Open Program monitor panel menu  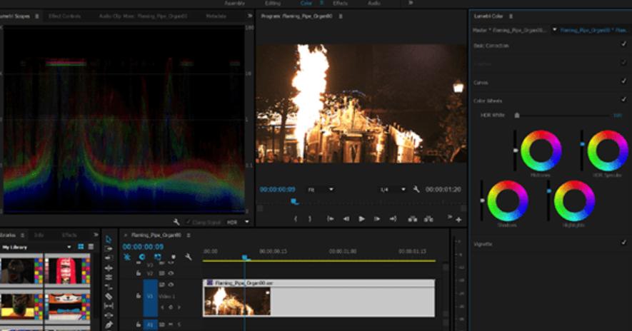click(x=340, y=16)
